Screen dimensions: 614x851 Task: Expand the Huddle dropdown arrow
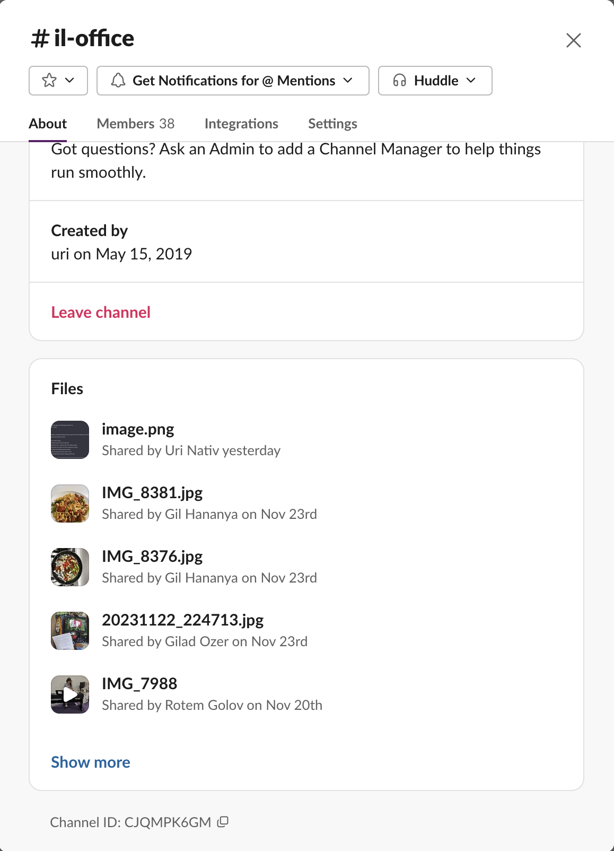471,81
